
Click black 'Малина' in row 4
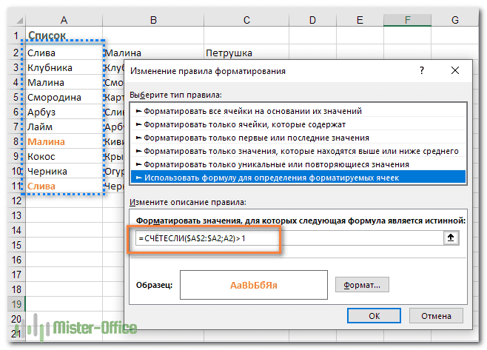(x=64, y=83)
